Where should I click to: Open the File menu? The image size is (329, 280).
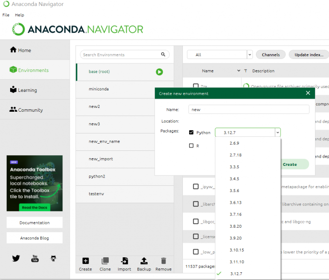pos(6,15)
